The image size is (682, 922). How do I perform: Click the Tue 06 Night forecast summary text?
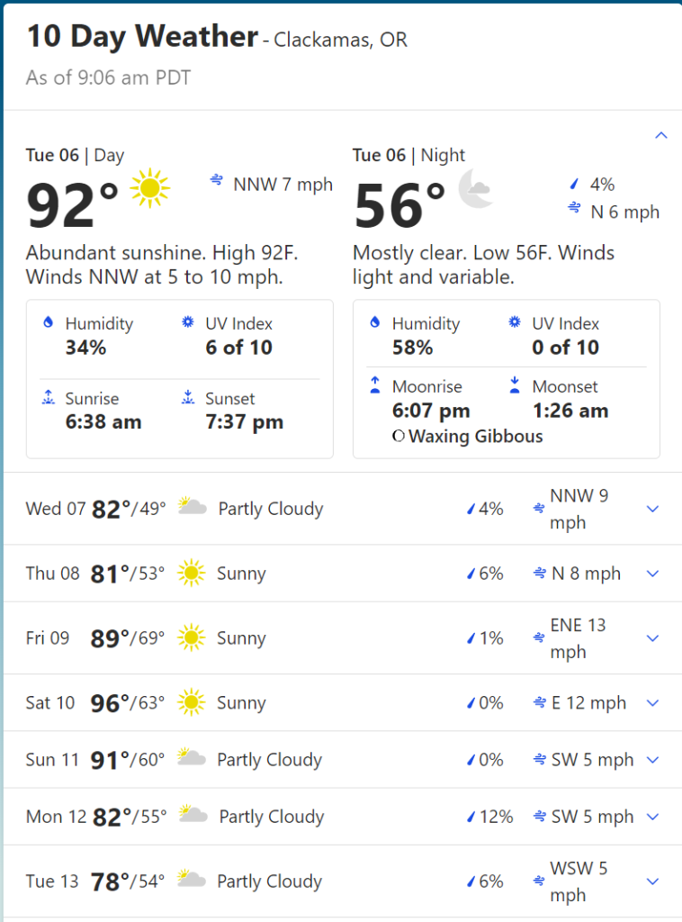pos(483,265)
